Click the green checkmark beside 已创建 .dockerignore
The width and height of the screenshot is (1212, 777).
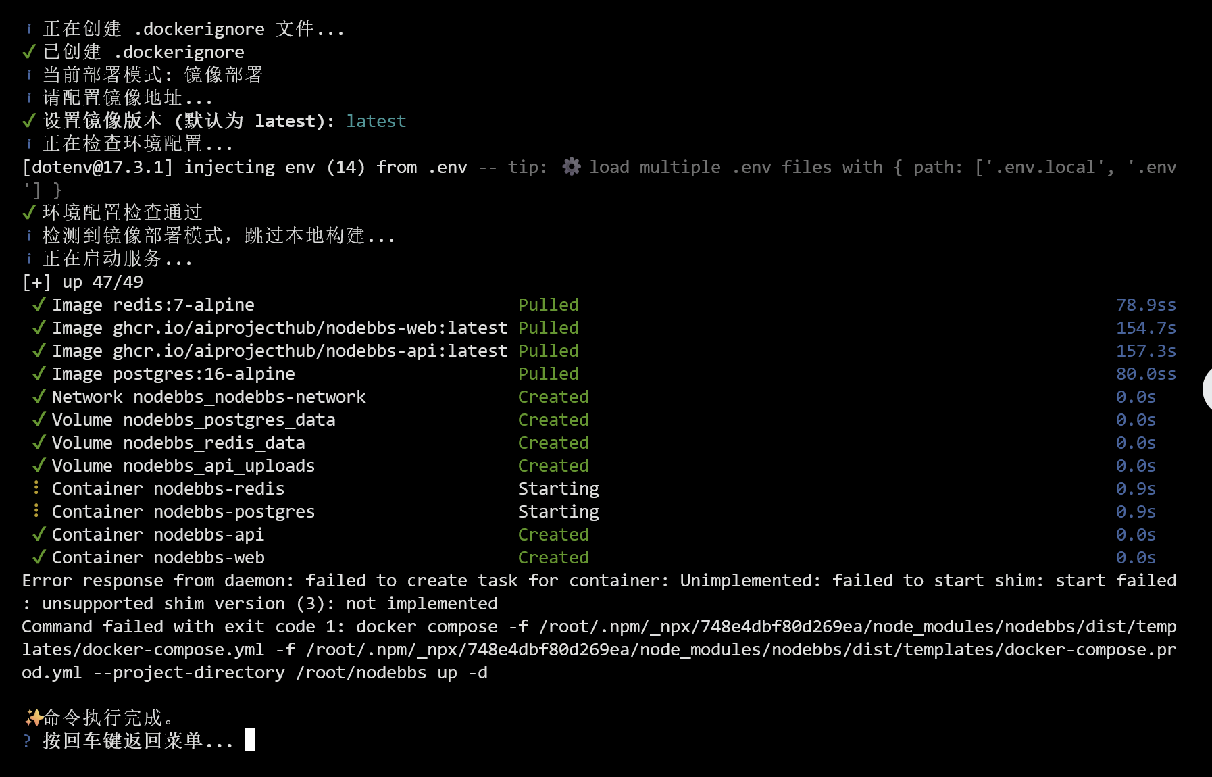point(28,52)
